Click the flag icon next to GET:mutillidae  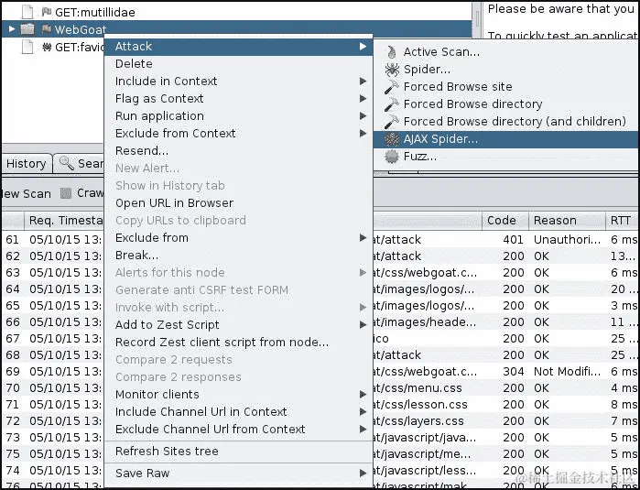click(47, 12)
